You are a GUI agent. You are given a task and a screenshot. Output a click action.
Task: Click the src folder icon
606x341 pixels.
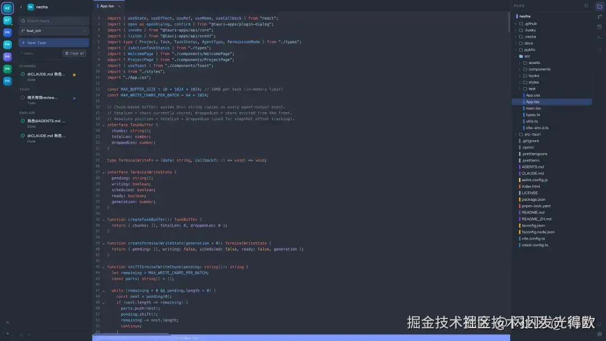coord(521,57)
